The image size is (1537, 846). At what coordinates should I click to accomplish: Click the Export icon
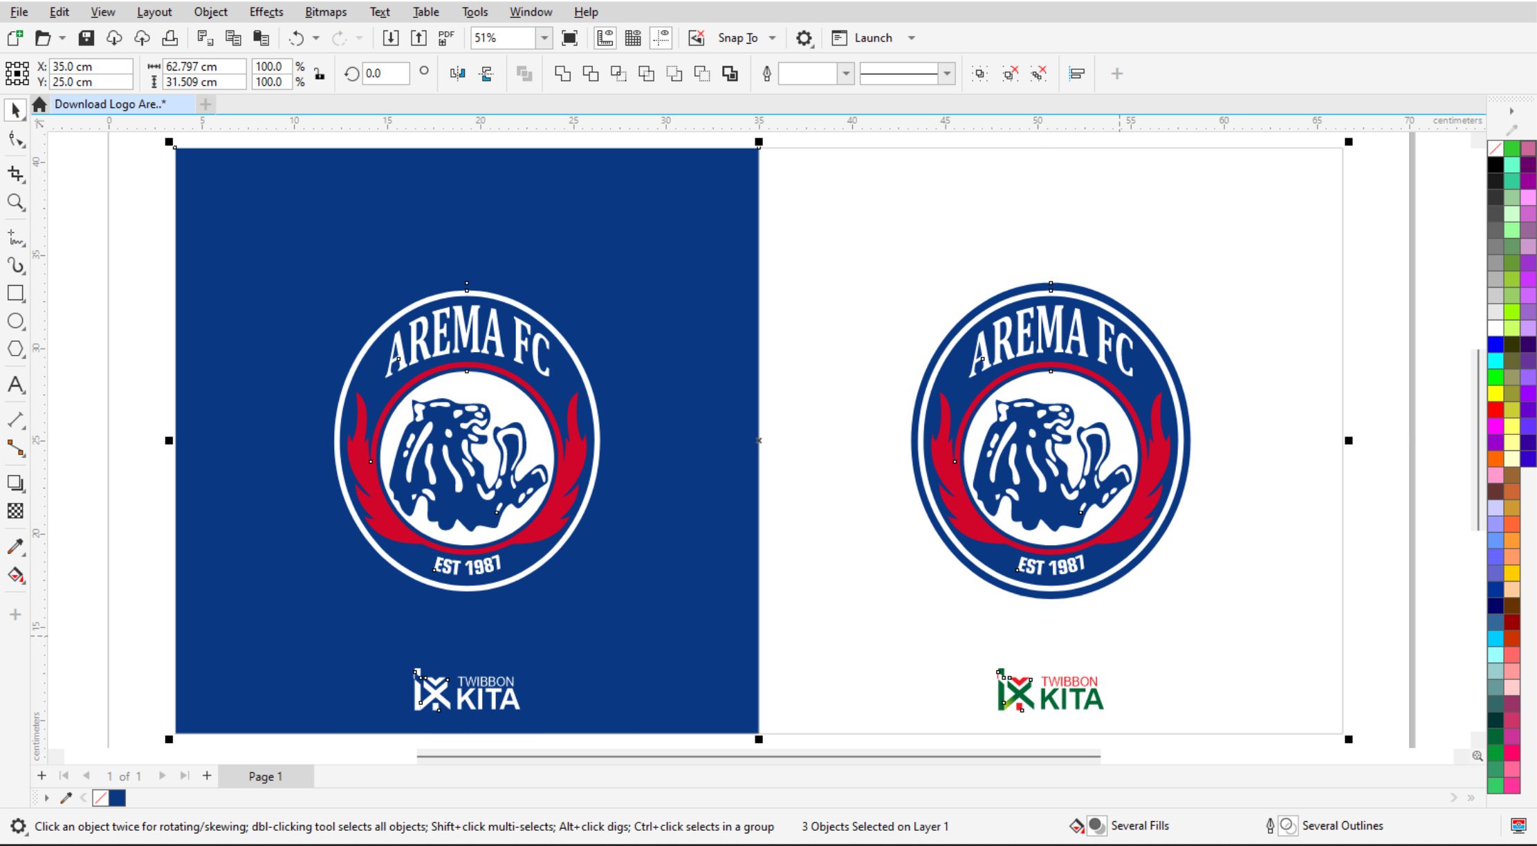(x=418, y=38)
